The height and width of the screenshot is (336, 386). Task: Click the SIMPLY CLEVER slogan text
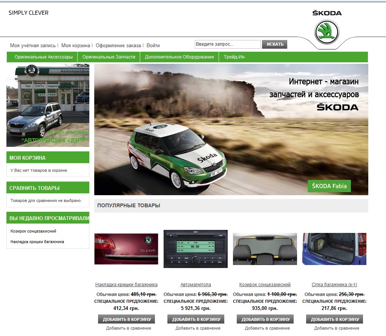pyautogui.click(x=29, y=13)
